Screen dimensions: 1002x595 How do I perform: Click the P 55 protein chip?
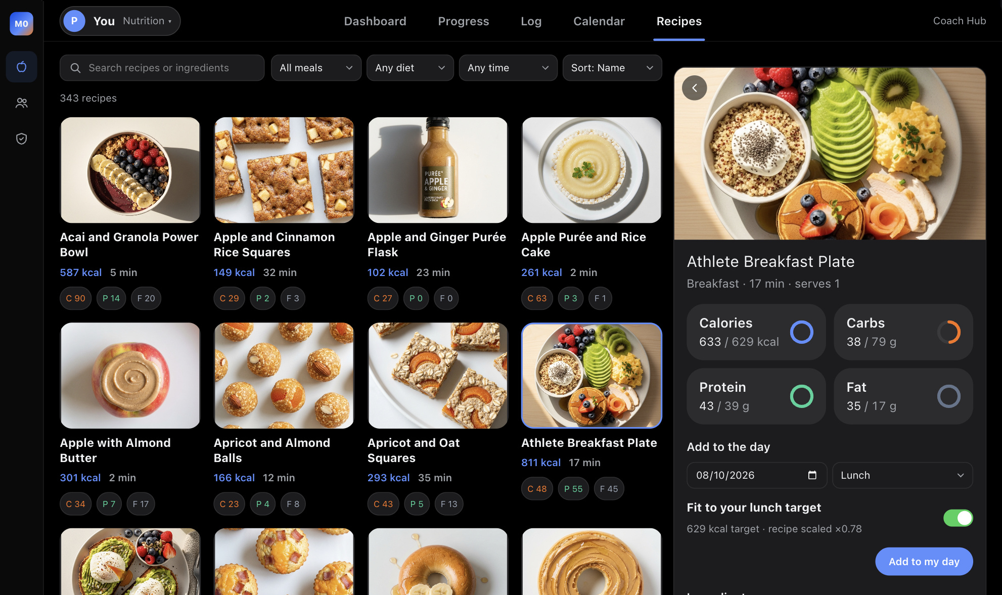tap(573, 489)
